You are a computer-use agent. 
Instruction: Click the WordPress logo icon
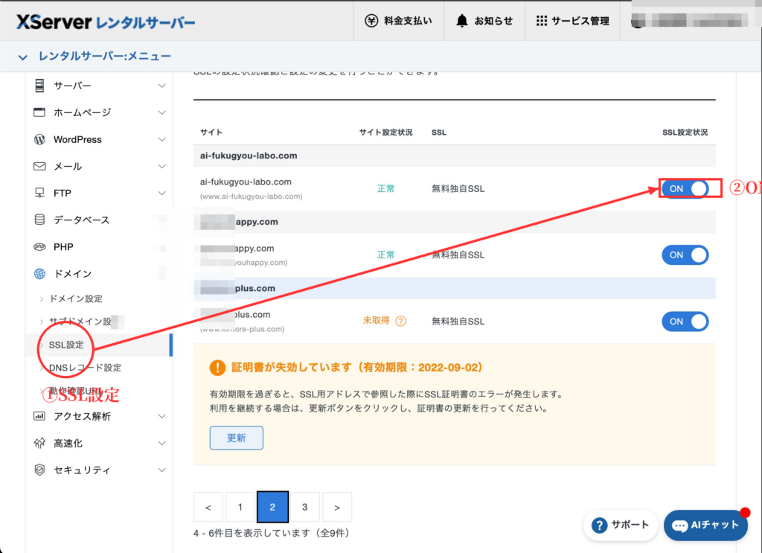[x=39, y=139]
